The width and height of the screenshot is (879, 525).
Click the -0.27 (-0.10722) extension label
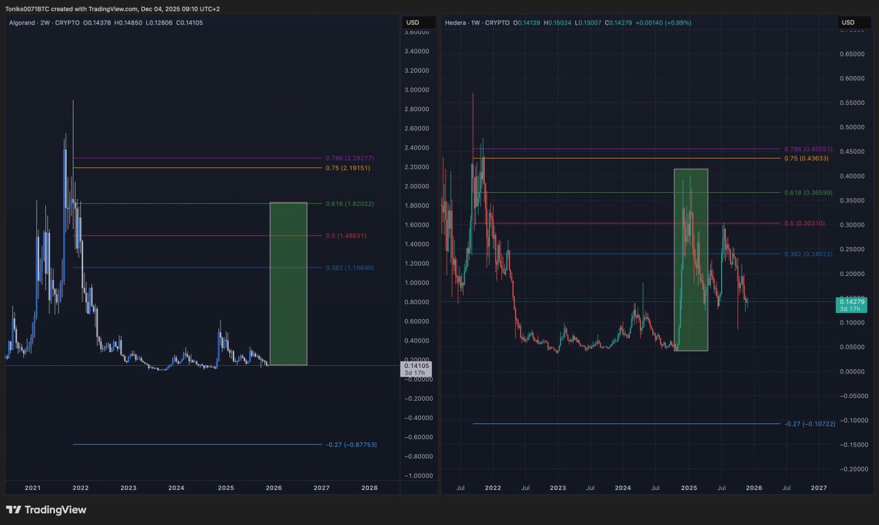810,424
